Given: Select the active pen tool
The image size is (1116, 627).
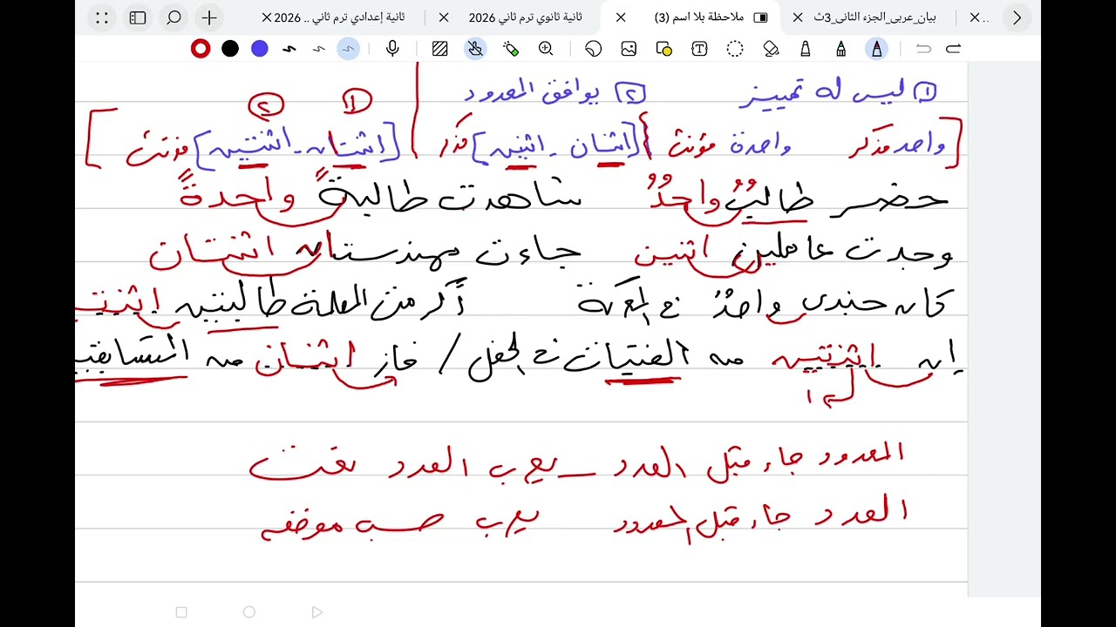Looking at the screenshot, I should pos(877,49).
